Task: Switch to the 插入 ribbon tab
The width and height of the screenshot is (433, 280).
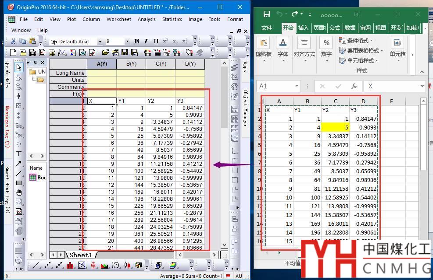Action: (x=303, y=28)
